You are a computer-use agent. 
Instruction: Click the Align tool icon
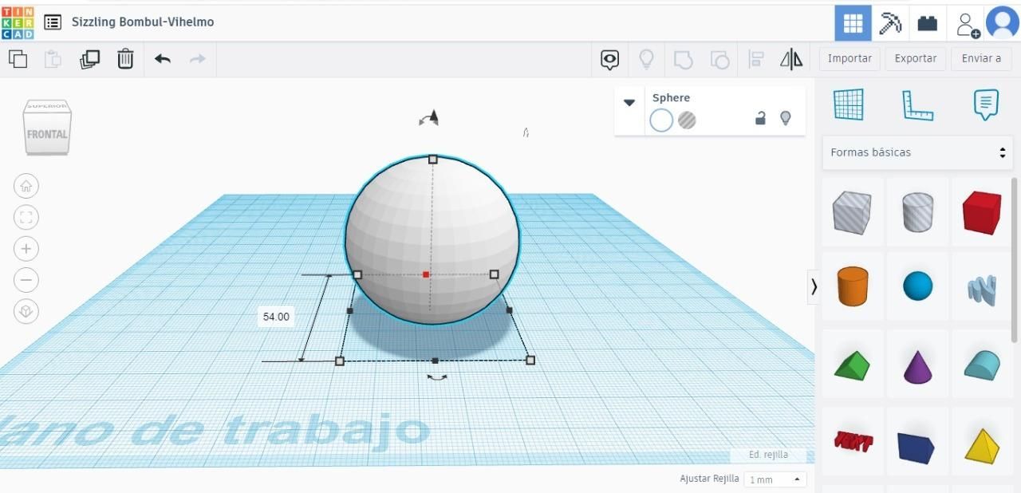coord(756,60)
